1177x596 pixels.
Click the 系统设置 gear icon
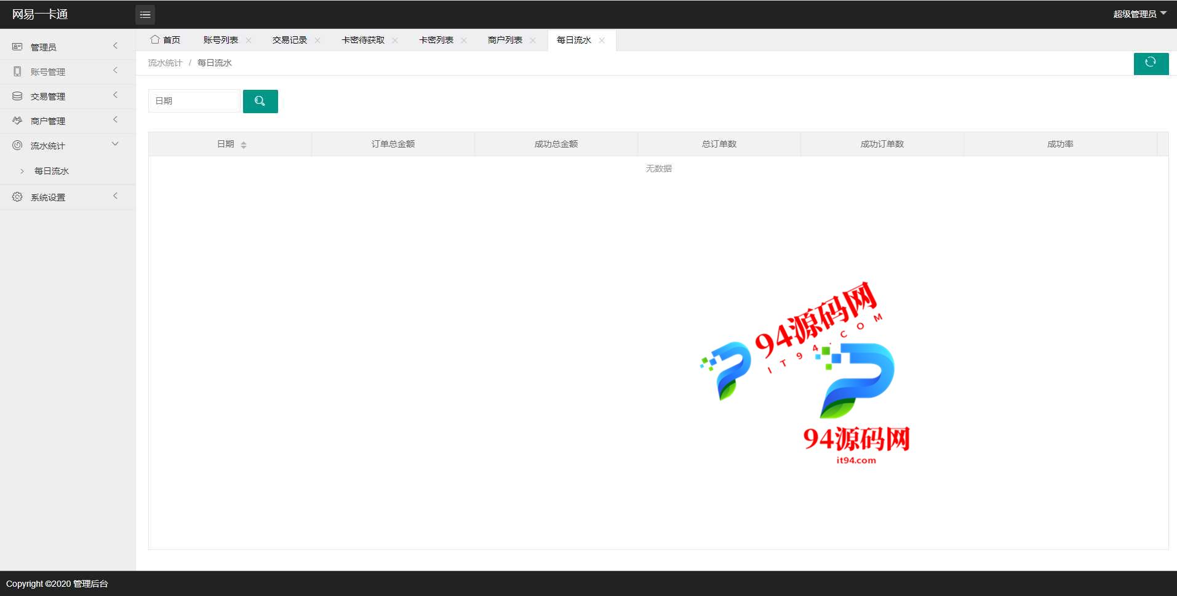point(17,197)
